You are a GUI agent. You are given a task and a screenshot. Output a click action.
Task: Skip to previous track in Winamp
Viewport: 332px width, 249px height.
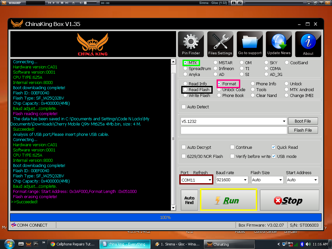pos(50,3)
